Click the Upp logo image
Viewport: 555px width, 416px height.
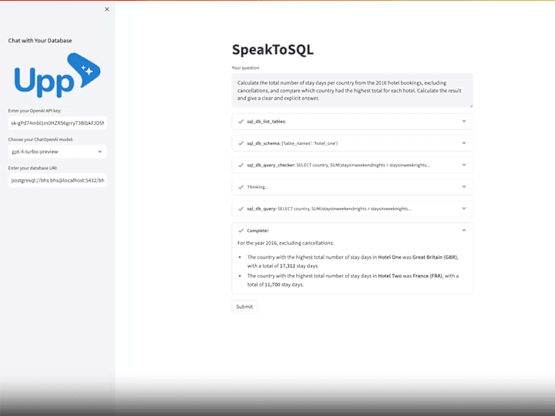[57, 75]
